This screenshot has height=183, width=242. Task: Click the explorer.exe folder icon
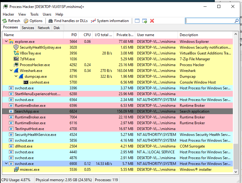click(x=11, y=42)
